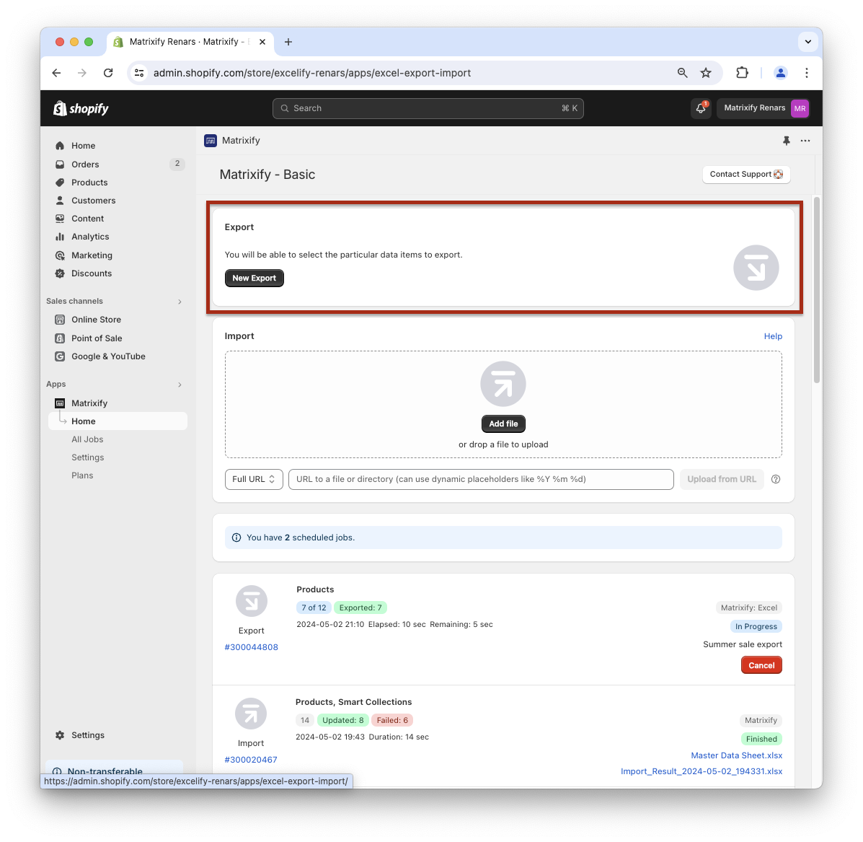Open the Master Data Sheet.xlsx link
863x842 pixels.
[x=736, y=755]
